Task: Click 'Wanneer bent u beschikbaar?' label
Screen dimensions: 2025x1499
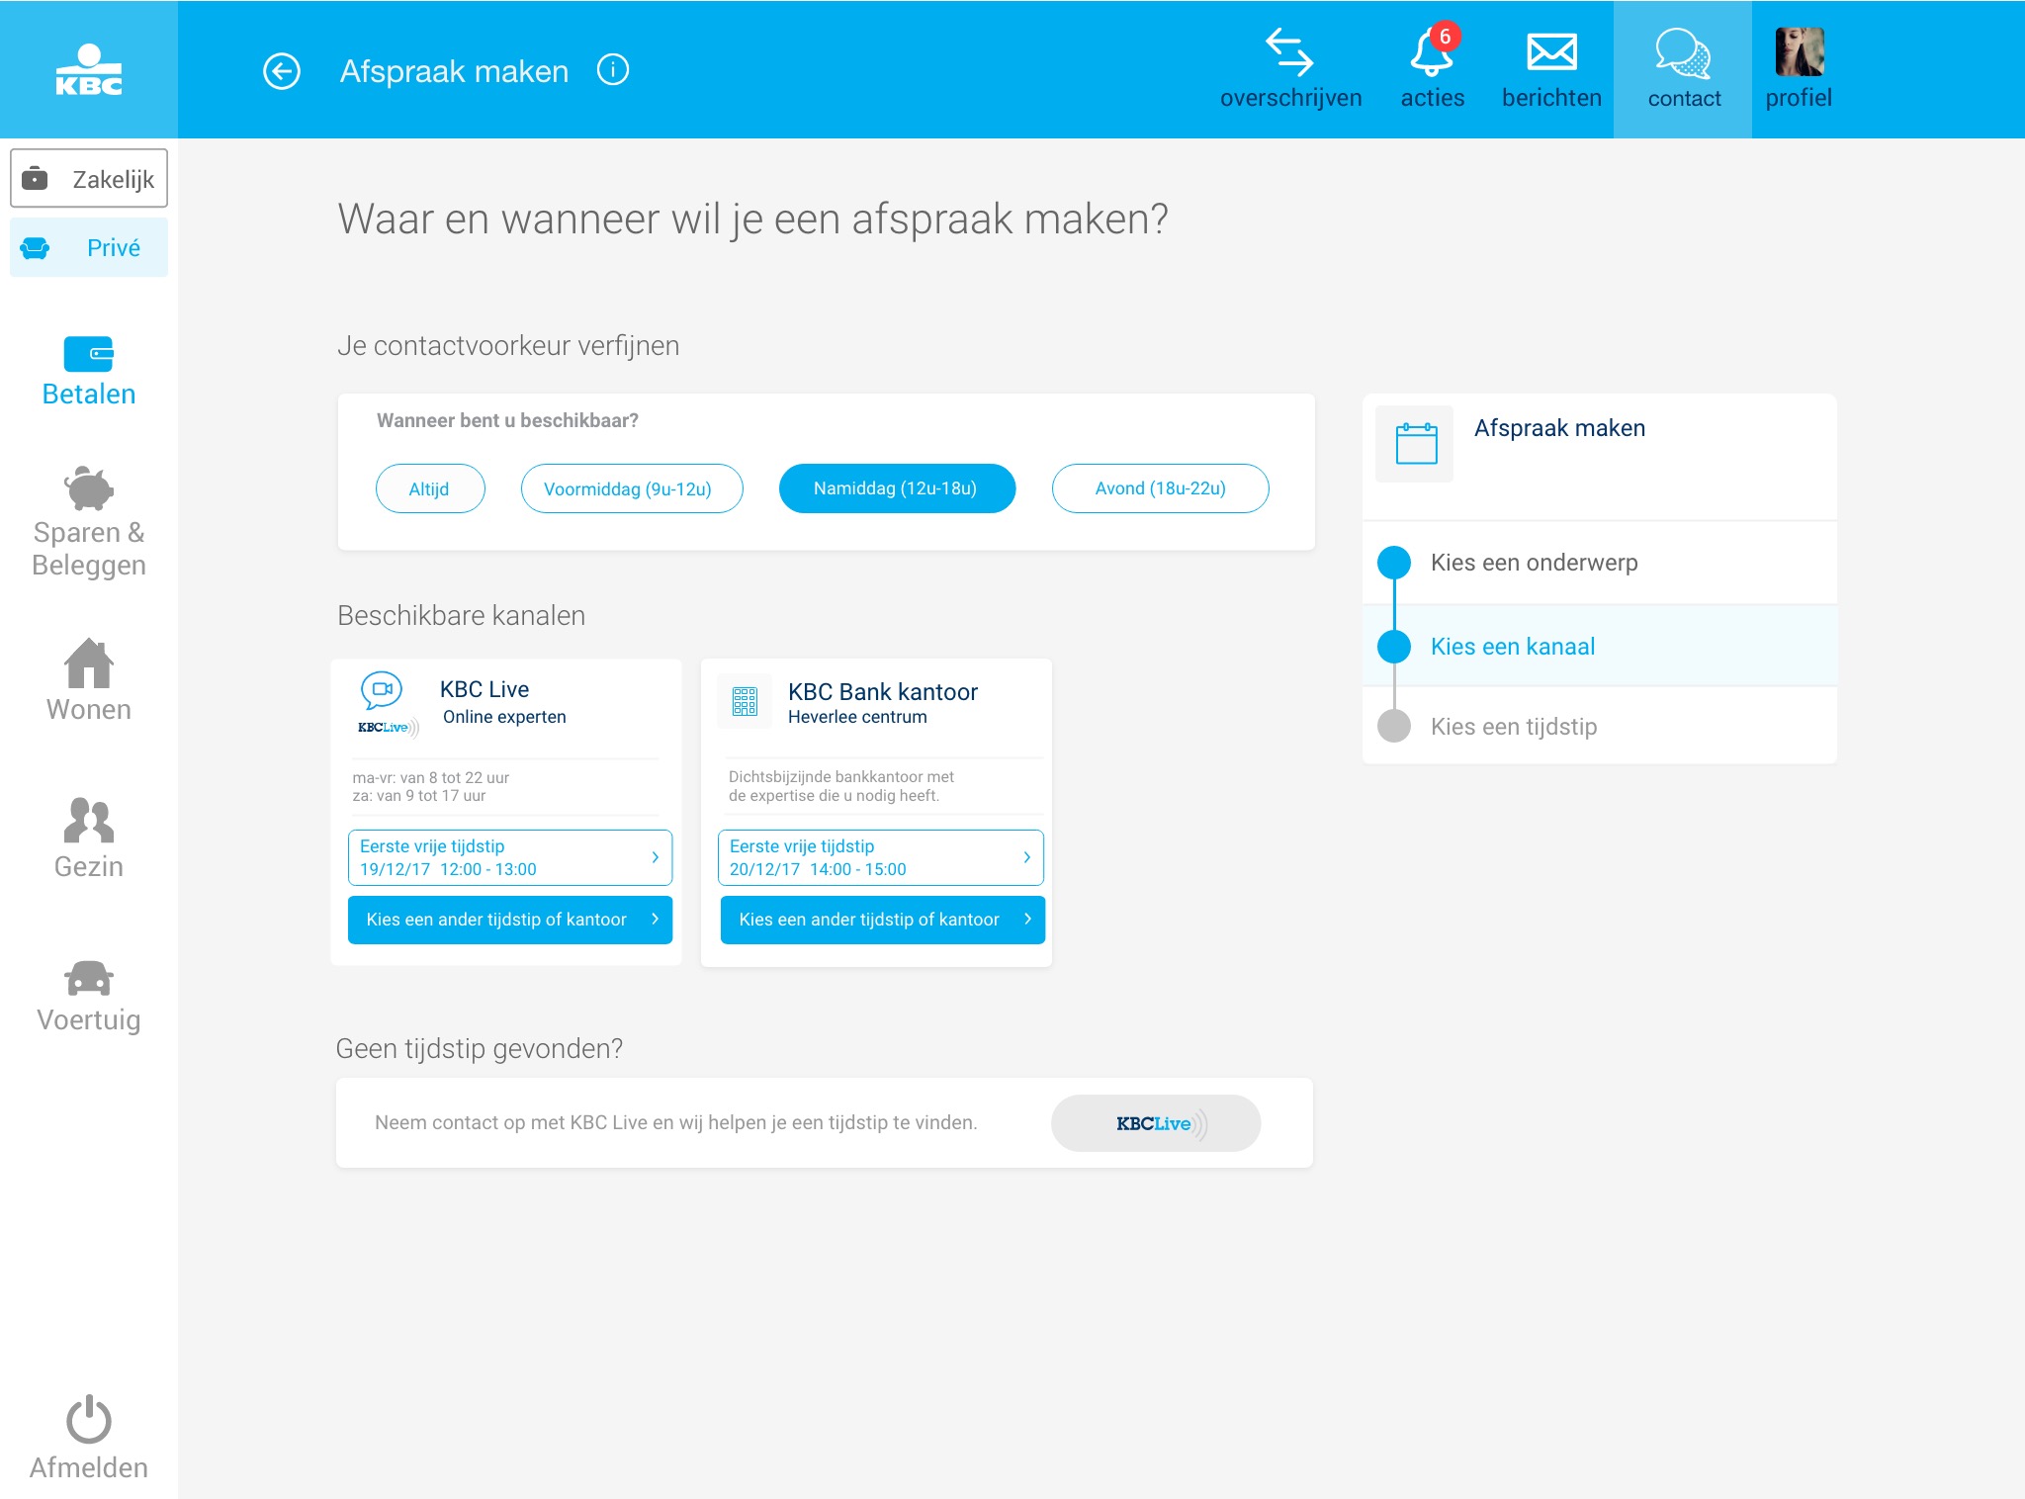Action: click(507, 420)
